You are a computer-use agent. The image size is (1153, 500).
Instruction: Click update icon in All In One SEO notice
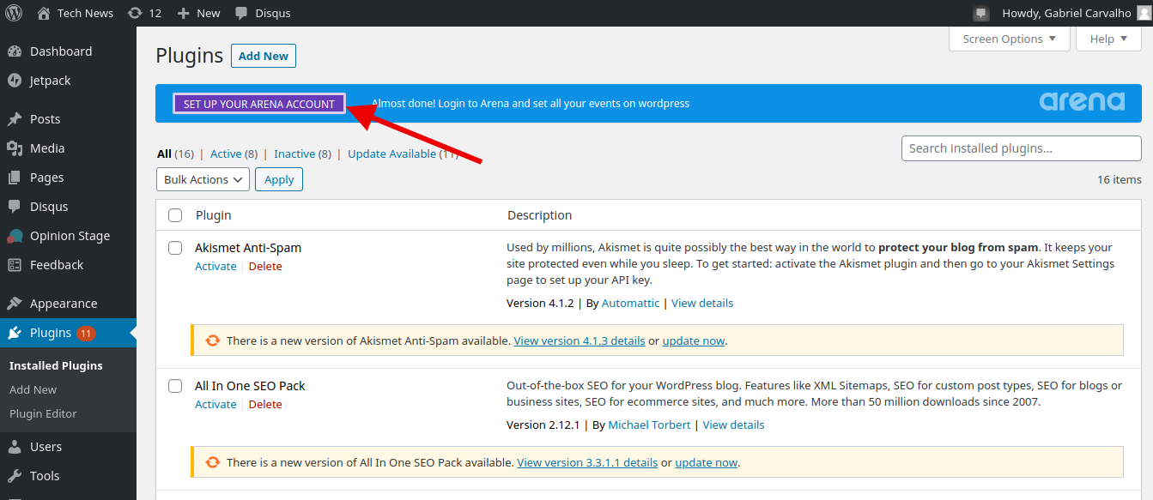pyautogui.click(x=213, y=462)
